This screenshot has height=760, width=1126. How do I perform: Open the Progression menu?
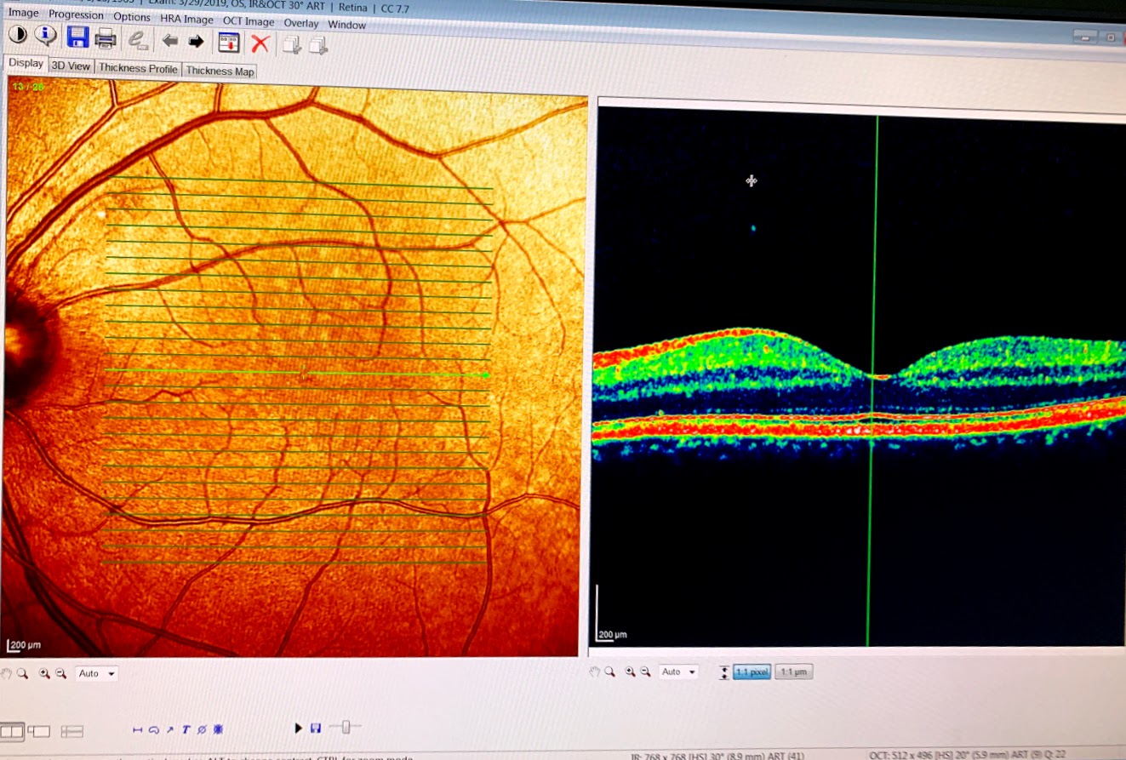(x=76, y=15)
